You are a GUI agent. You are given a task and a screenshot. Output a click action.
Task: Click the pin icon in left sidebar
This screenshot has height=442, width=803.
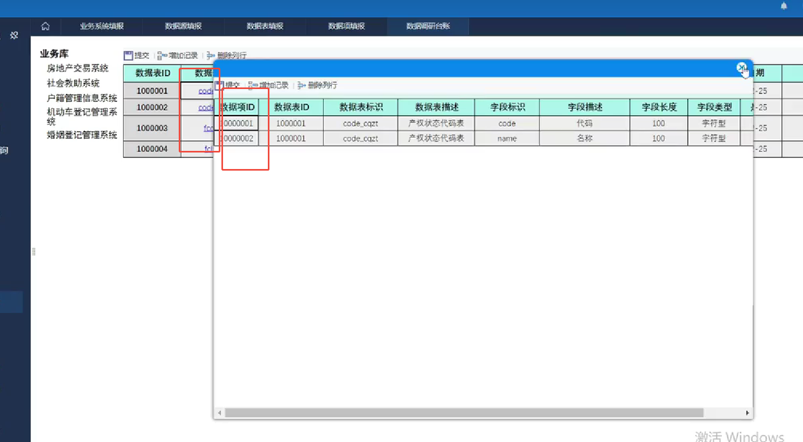pyautogui.click(x=14, y=35)
